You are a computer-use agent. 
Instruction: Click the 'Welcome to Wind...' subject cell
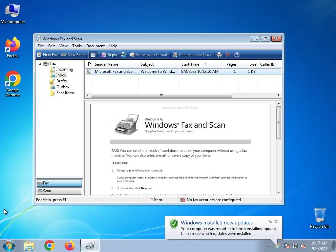pos(158,71)
